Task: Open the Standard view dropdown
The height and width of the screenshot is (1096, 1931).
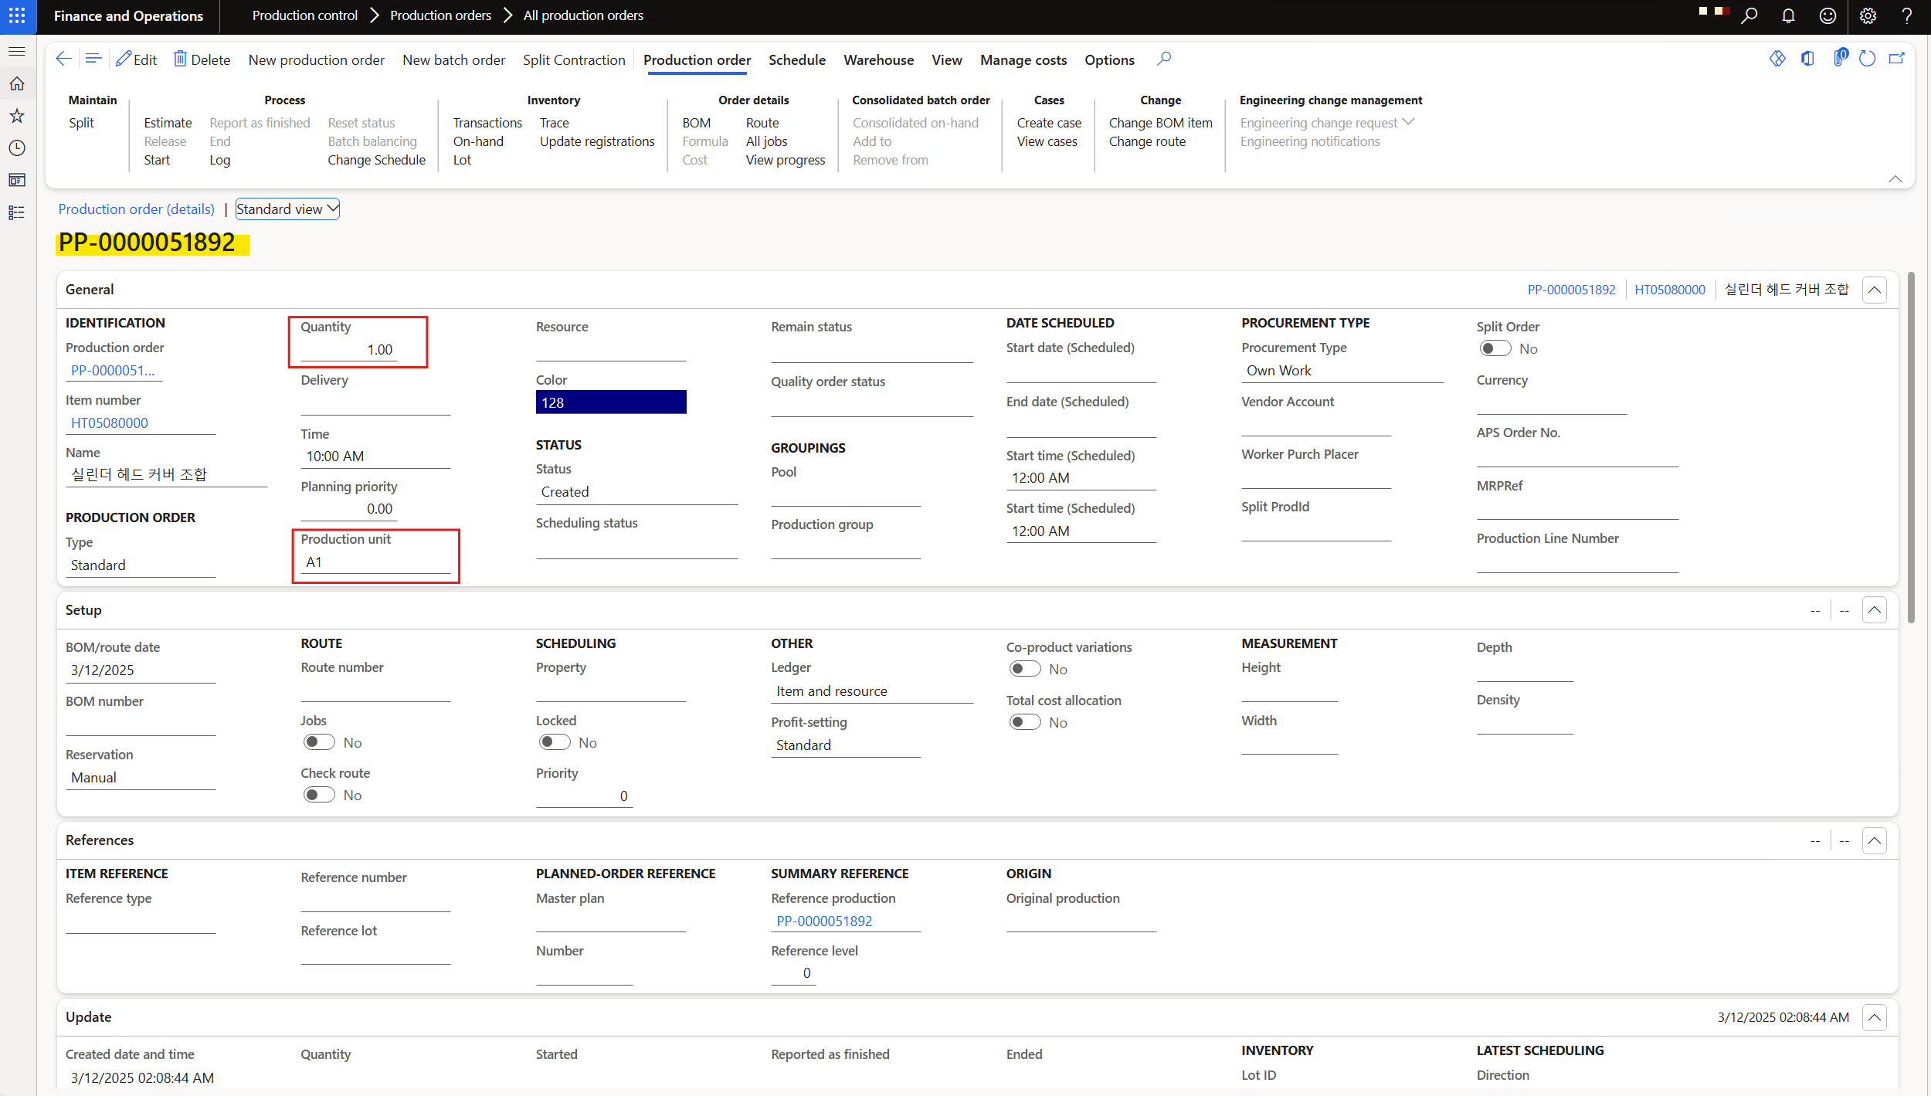Action: [287, 209]
